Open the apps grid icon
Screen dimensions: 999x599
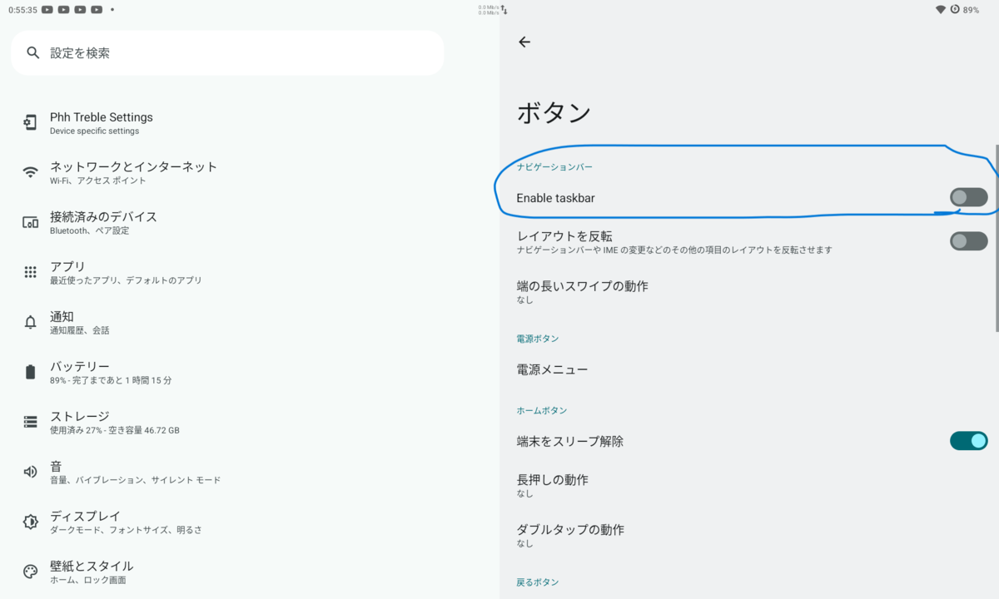point(31,273)
